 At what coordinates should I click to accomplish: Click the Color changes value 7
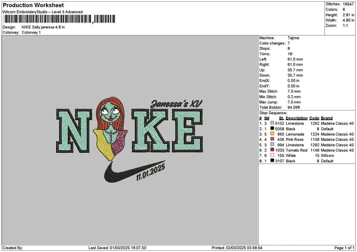click(x=289, y=43)
